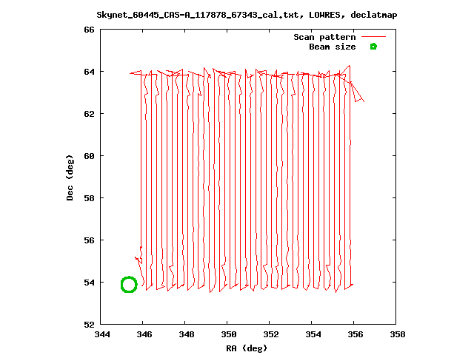This screenshot has width=474, height=355.
Task: Click the Dec axis value 60
Action: coord(89,156)
